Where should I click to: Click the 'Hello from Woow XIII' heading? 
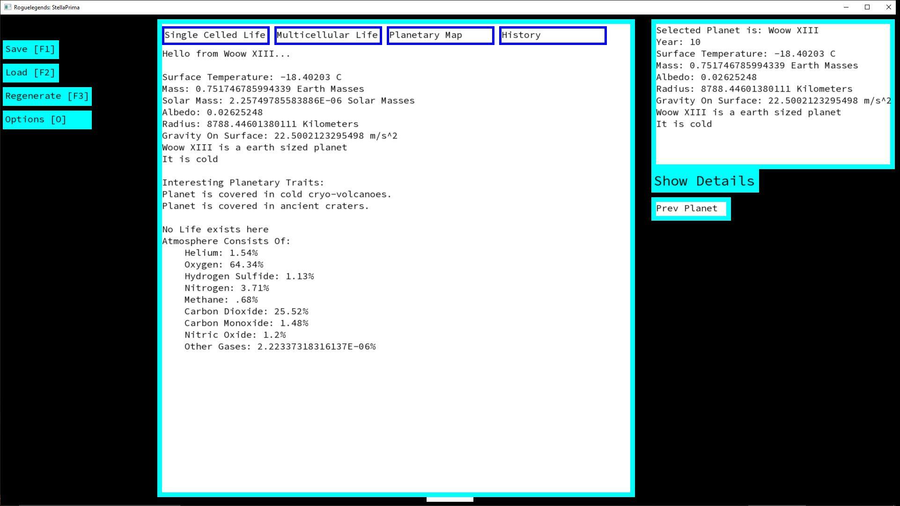tap(226, 54)
